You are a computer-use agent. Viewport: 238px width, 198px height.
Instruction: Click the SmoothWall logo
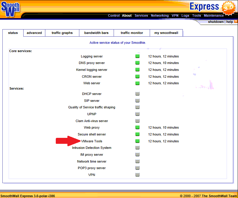tap(10, 9)
